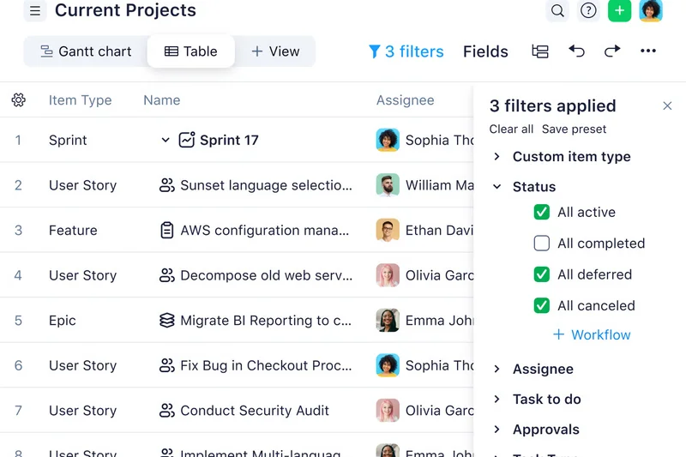Uncheck the All active checkbox

click(541, 212)
